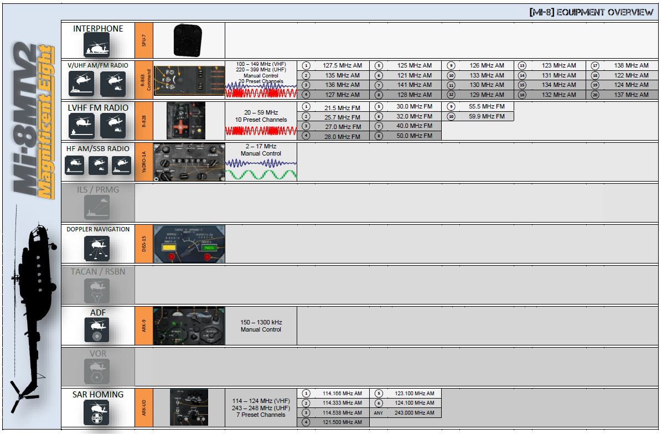Viewport: 662px width, 434px height.
Task: Choose the 243.000 MHz AM ANY channel
Action: click(413, 413)
